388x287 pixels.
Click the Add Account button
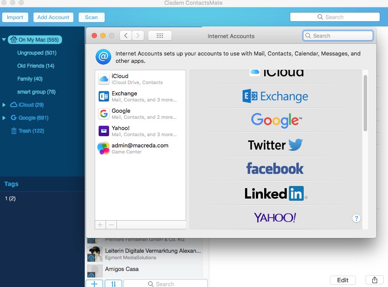click(x=53, y=17)
